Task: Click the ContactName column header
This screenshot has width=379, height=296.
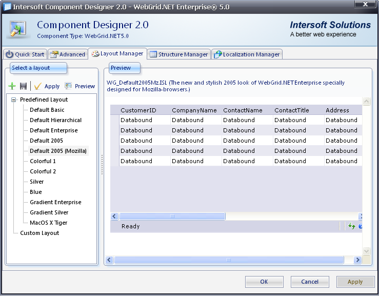Action: (247, 110)
